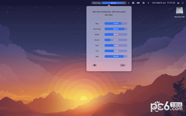Click the circular clock icon in the menu bar

click(144, 3)
